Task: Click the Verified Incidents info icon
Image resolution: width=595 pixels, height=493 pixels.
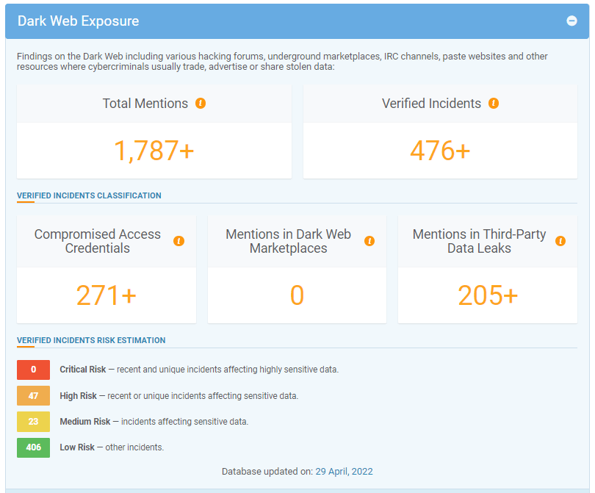Action: pos(494,104)
